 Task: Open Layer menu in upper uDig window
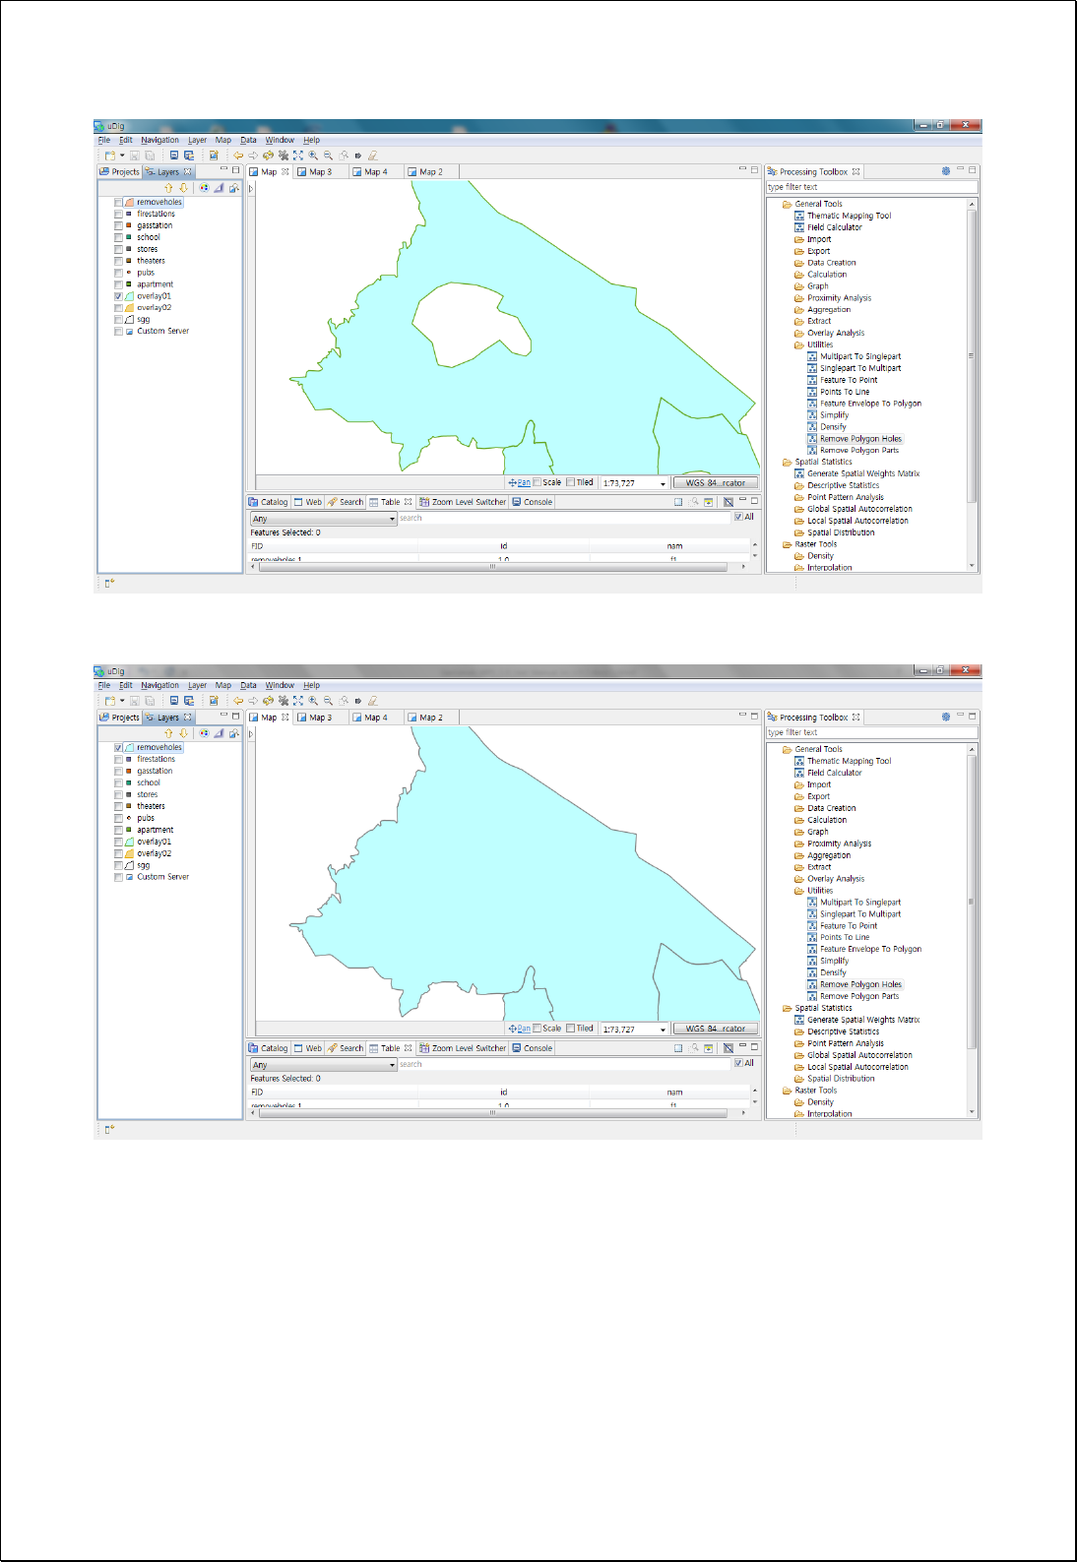[x=198, y=140]
